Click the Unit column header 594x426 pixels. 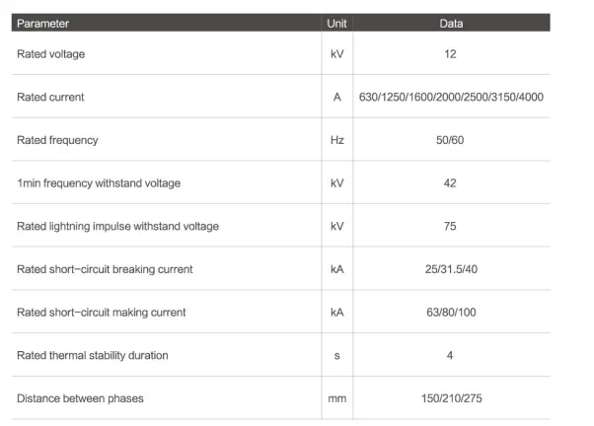(x=336, y=24)
